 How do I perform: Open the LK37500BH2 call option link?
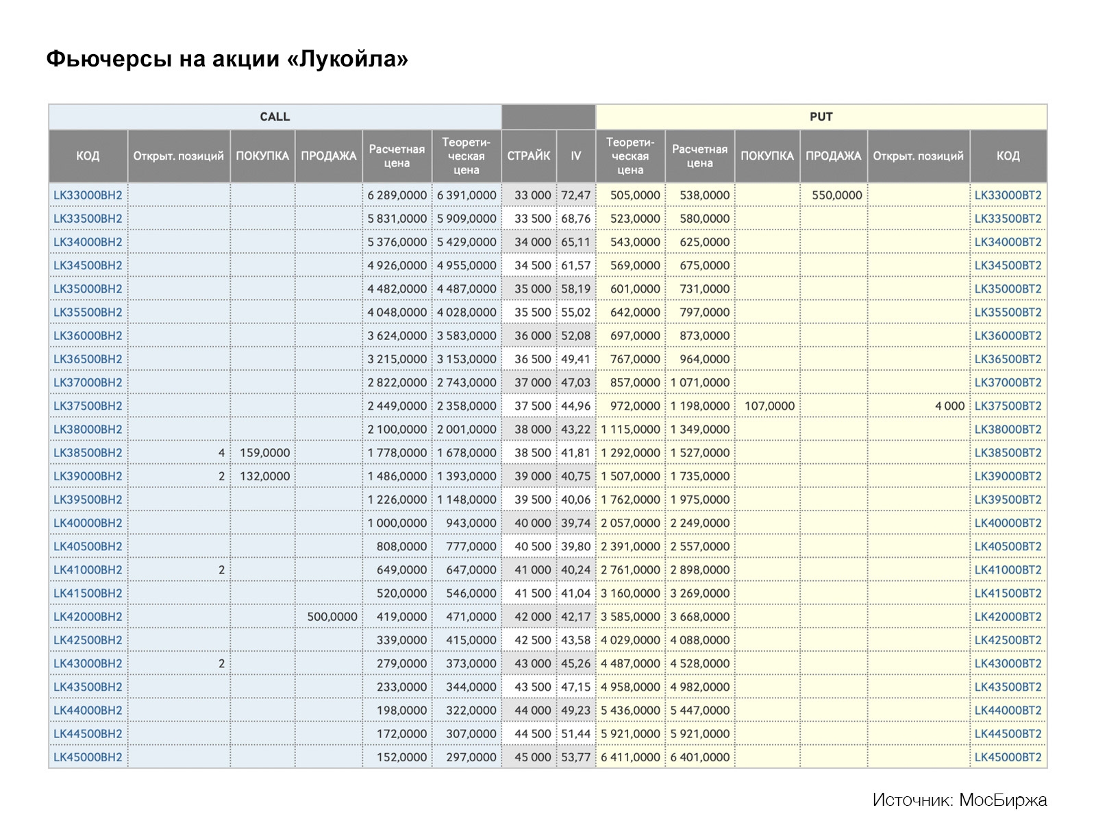click(x=88, y=406)
